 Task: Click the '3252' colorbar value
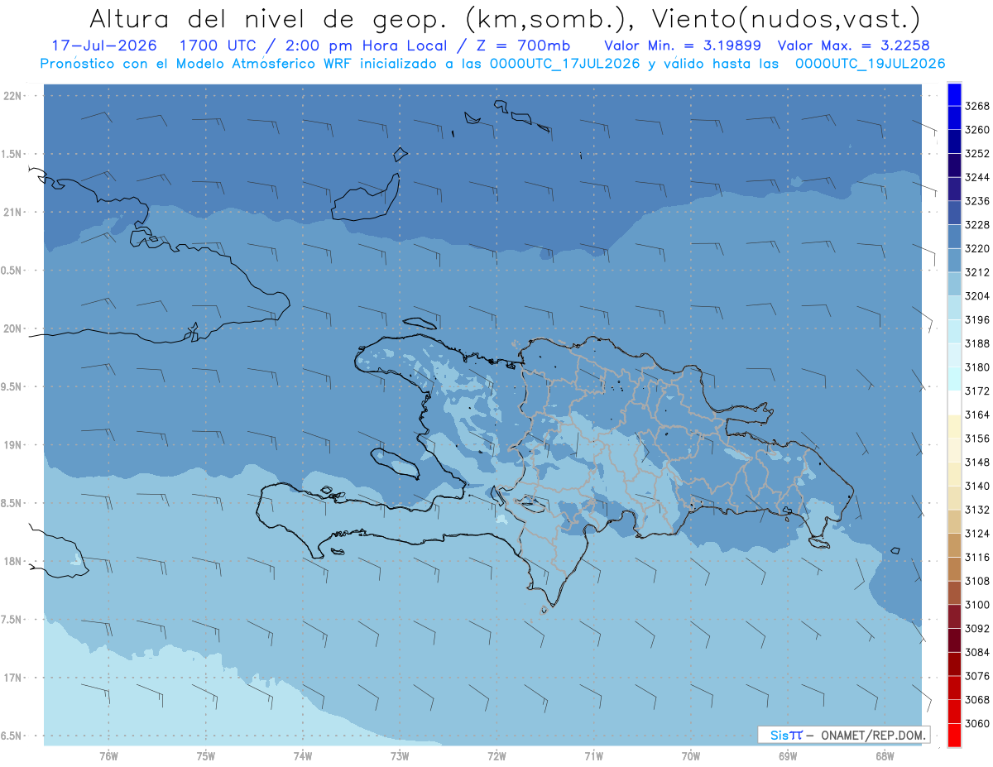977,154
